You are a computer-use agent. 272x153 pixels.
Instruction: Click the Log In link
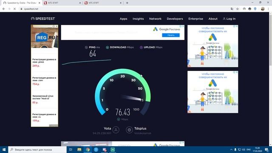tap(229, 19)
